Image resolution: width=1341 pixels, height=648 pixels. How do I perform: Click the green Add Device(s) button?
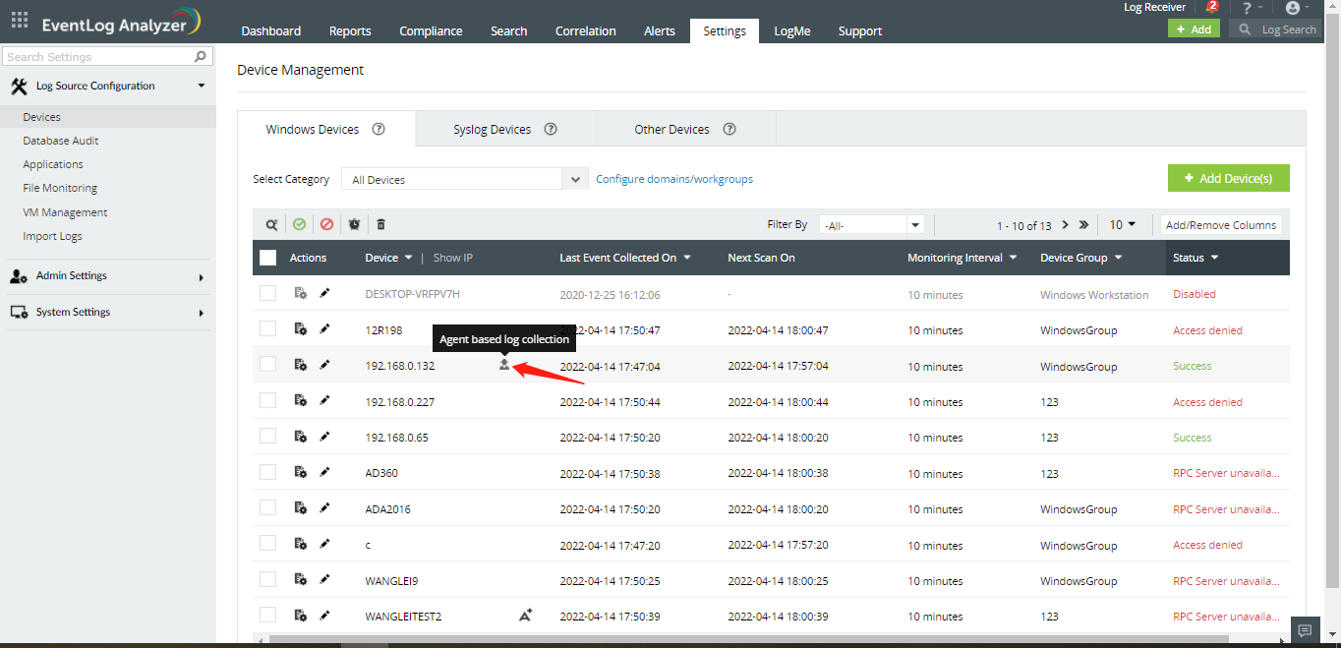point(1229,178)
